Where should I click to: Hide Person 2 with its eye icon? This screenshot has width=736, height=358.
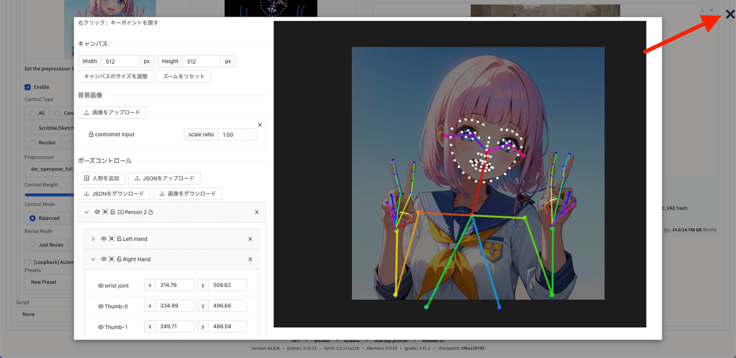pyautogui.click(x=97, y=212)
